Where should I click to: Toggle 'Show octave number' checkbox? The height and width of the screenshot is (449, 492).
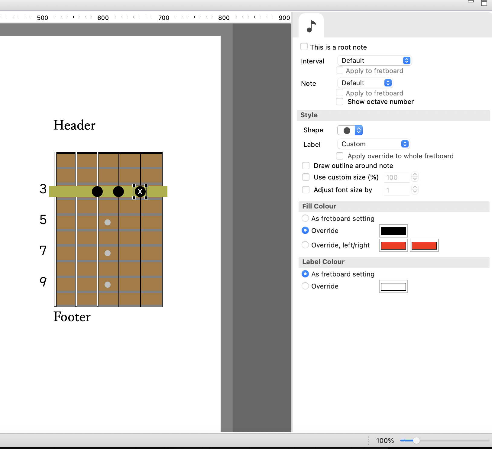340,102
